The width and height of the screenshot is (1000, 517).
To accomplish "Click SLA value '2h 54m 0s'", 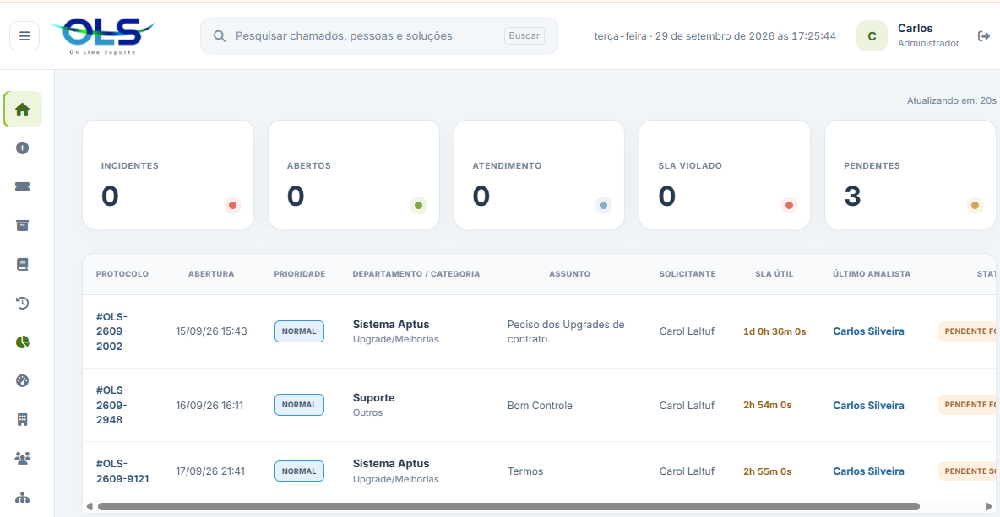I will coord(767,405).
